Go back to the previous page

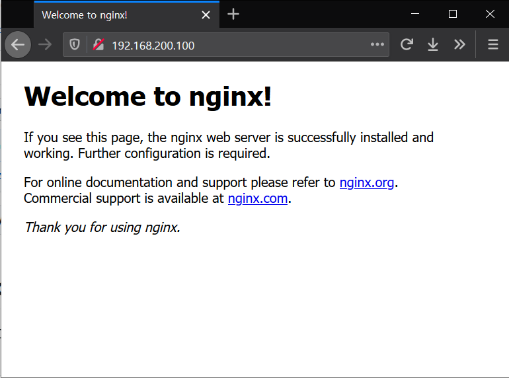(18, 45)
